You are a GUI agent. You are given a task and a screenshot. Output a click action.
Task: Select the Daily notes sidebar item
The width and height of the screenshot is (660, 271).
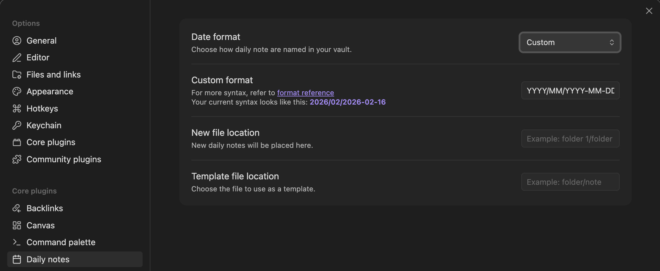[x=48, y=259]
